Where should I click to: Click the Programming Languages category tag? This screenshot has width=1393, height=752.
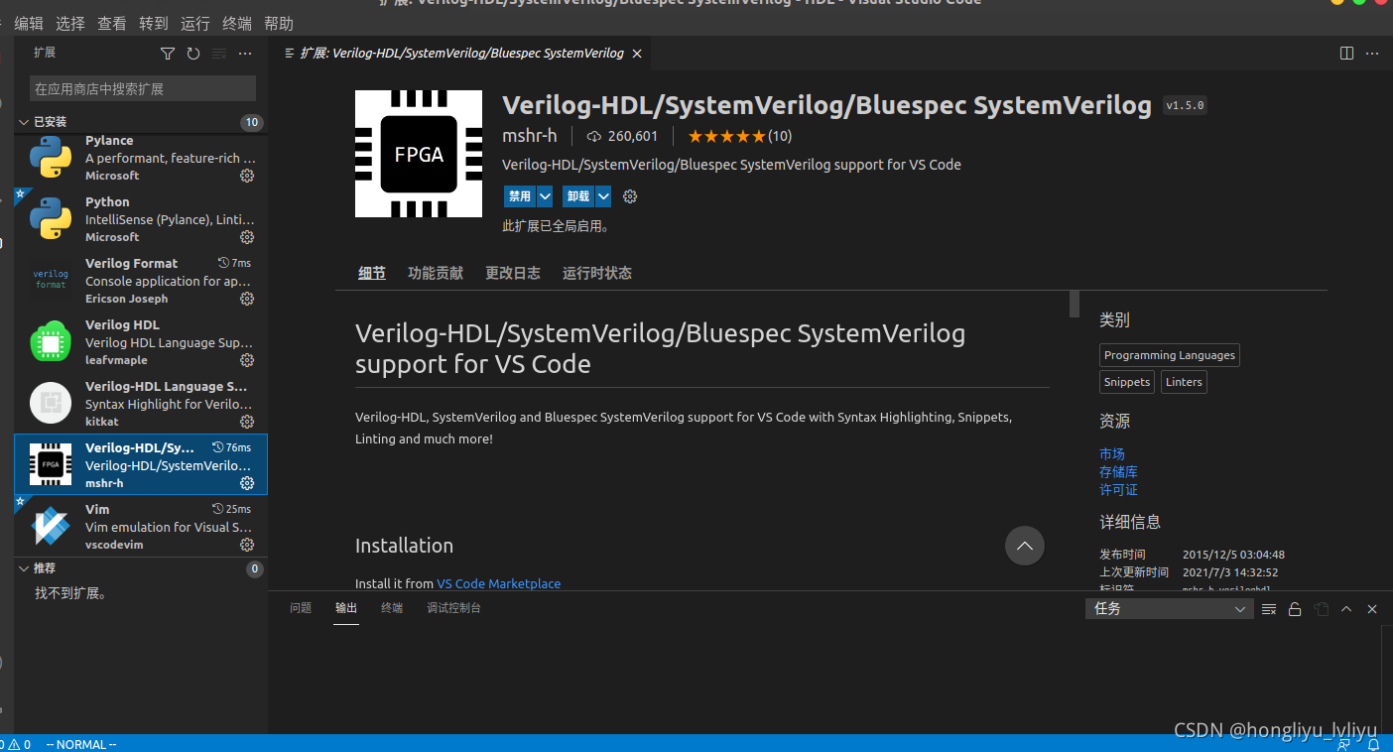point(1170,355)
